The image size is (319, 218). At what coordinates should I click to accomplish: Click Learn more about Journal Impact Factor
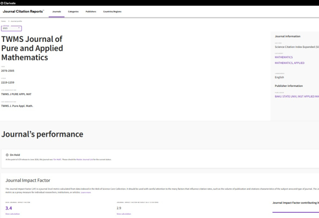pyautogui.click(x=86, y=192)
